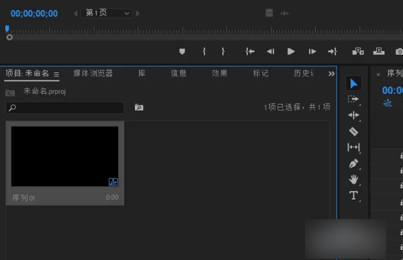403x260 pixels.
Task: Step back one frame
Action: pyautogui.click(x=271, y=52)
